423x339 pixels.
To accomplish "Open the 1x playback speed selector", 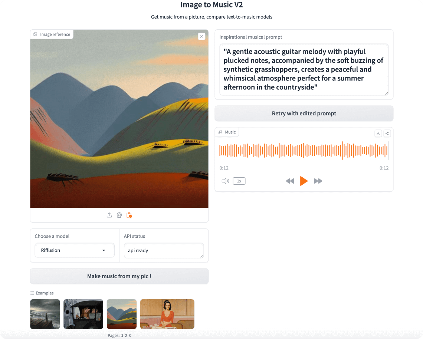I will [239, 181].
